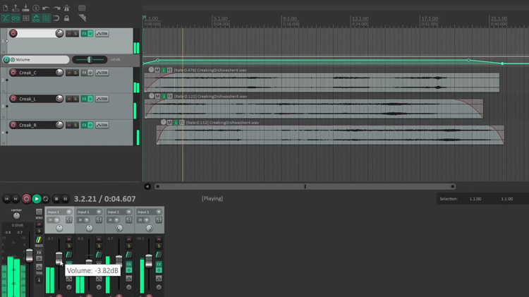
Task: Open Input 1 dropdown on -3.7 mixer strip
Action: click(x=129, y=212)
